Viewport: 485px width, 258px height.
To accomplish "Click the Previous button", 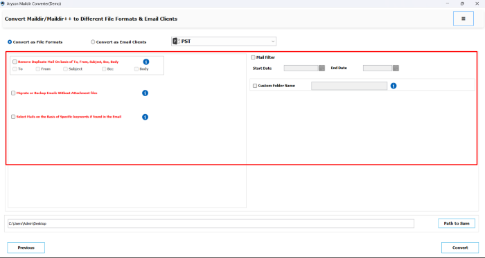I will click(x=26, y=248).
